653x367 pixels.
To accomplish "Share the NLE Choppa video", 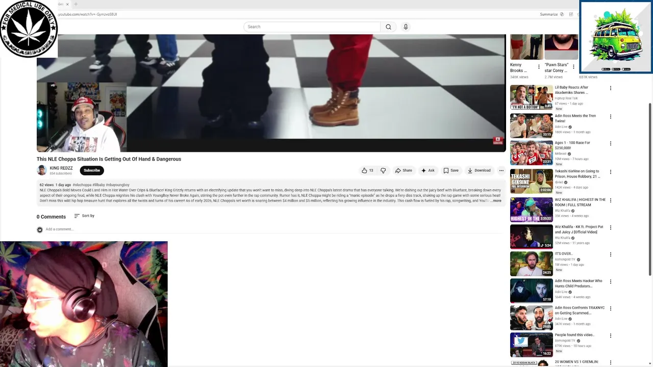I will [x=404, y=170].
